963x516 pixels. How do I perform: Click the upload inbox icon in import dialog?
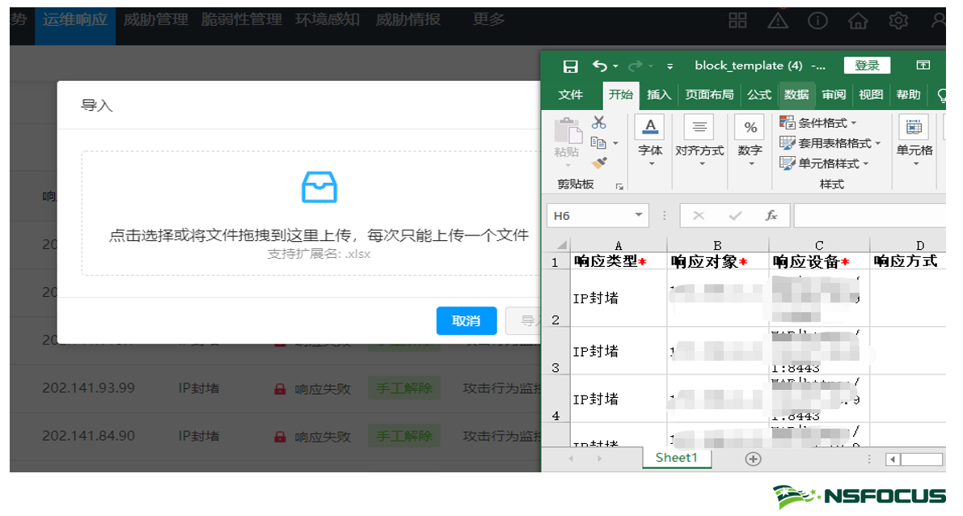click(x=319, y=187)
